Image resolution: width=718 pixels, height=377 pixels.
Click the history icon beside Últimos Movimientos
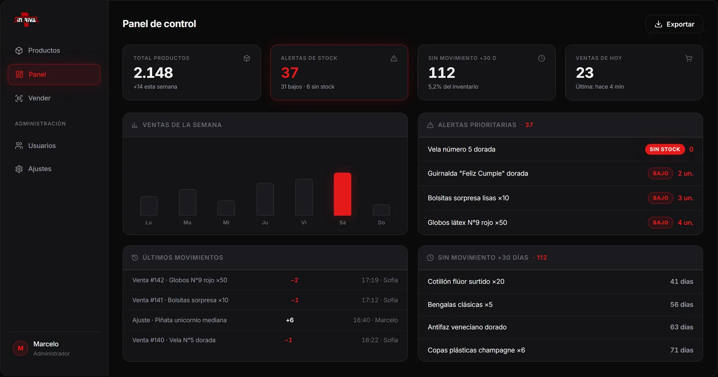[135, 258]
